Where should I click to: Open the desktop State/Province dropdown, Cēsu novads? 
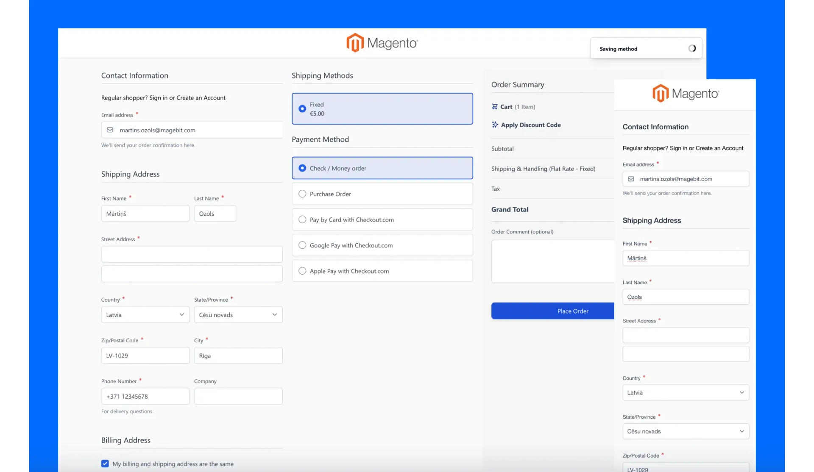(x=238, y=315)
